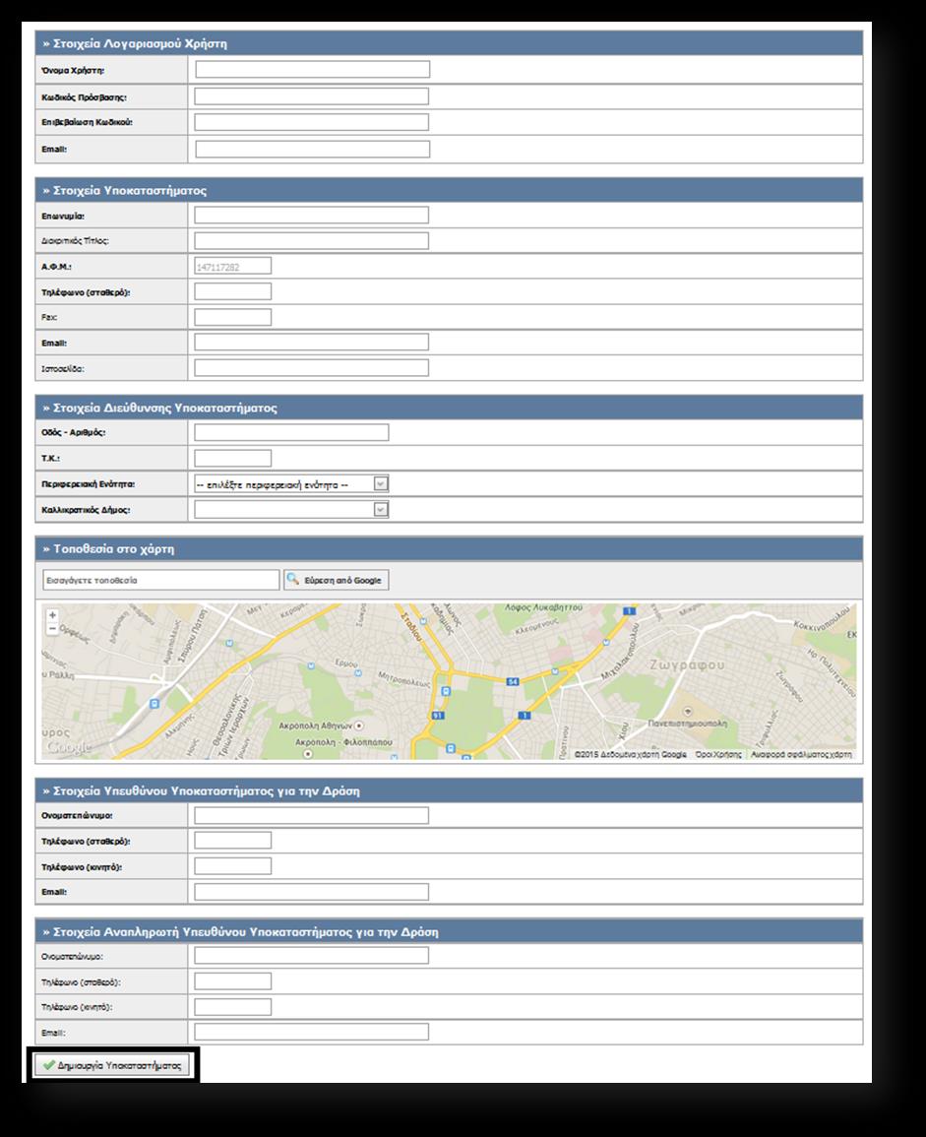Screen dimensions: 926x1137
Task: Select the Επιβεβαίωση Κωδικού field
Action: coord(312,122)
